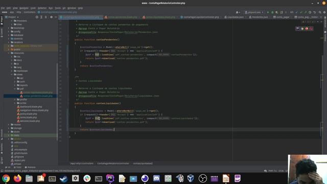Click Select Opened File target icon

pyautogui.click(x=37, y=17)
